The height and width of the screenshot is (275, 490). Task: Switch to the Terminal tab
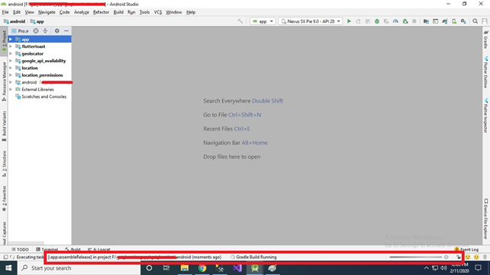pos(47,249)
